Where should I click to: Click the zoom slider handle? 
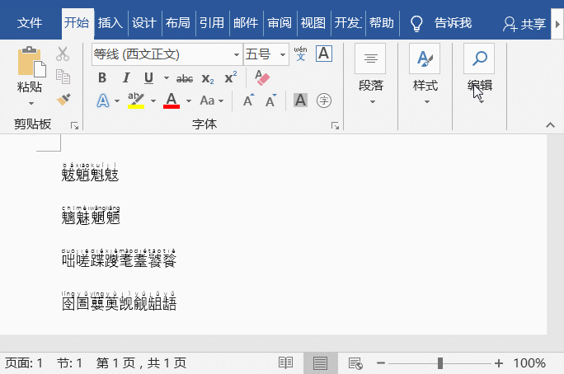pyautogui.click(x=440, y=363)
